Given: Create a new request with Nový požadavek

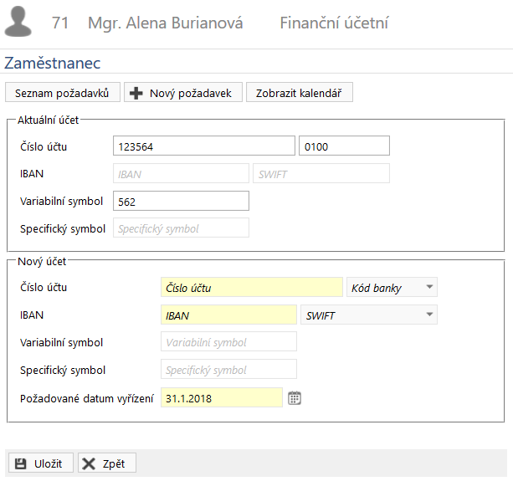Looking at the screenshot, I should [x=183, y=93].
